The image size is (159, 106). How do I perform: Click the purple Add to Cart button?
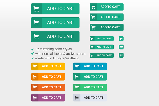click(48, 98)
